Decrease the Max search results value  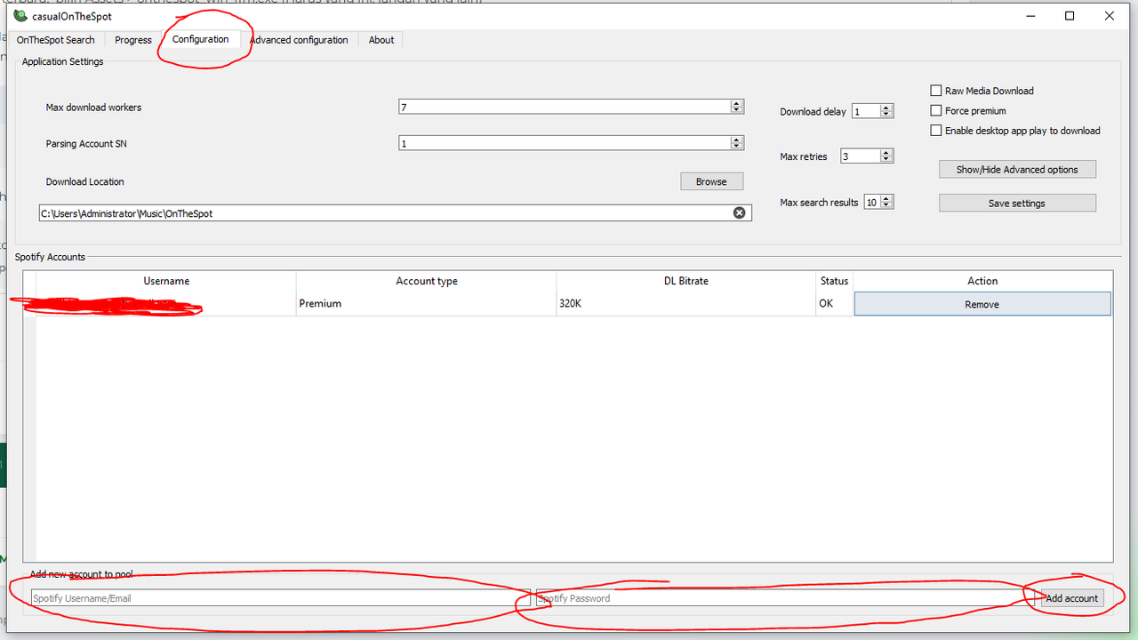coord(886,206)
